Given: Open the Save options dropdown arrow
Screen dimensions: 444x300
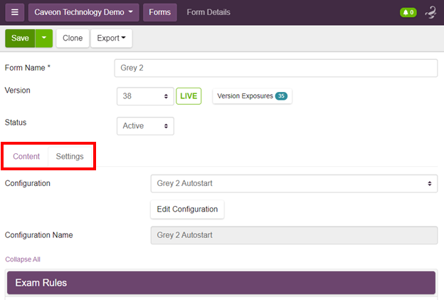Looking at the screenshot, I should pyautogui.click(x=44, y=38).
